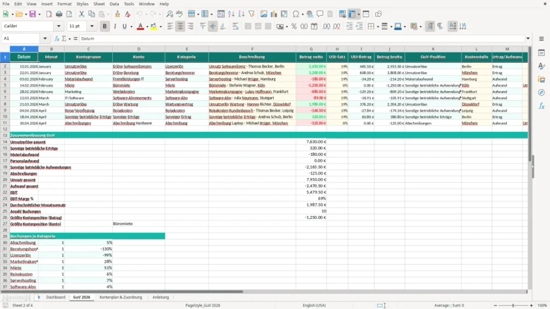
Task: Open the Sheet menu
Action: (x=99, y=4)
